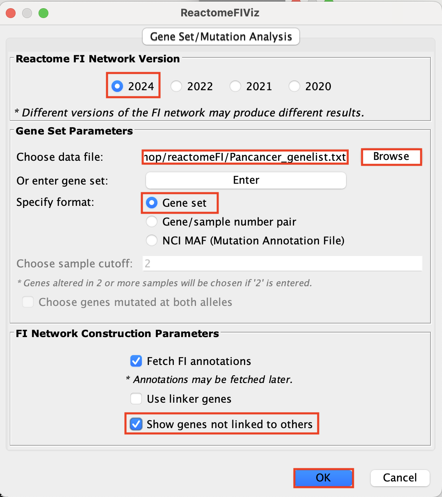Choose Gene/sample number pair format
This screenshot has width=442, height=497.
[152, 222]
